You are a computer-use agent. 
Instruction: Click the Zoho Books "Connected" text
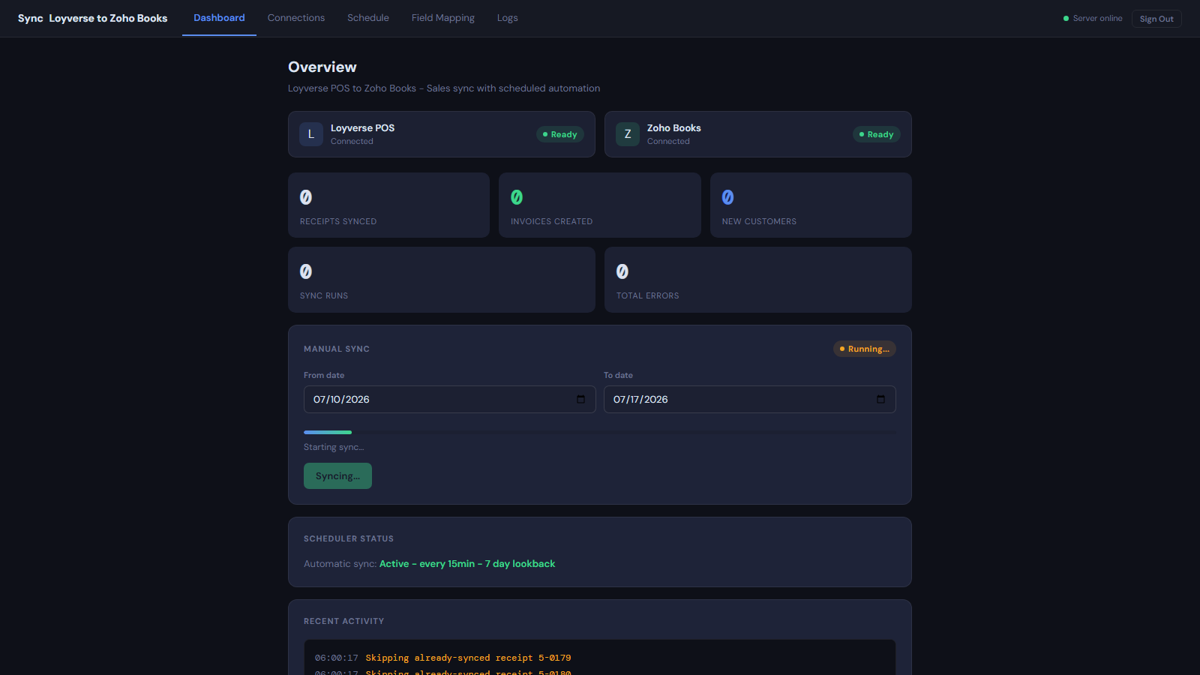(668, 141)
